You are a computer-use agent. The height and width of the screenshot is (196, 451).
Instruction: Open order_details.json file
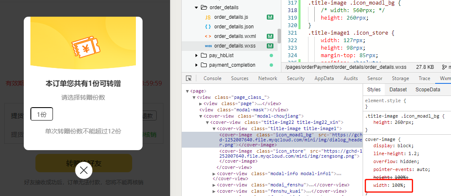pyautogui.click(x=234, y=26)
